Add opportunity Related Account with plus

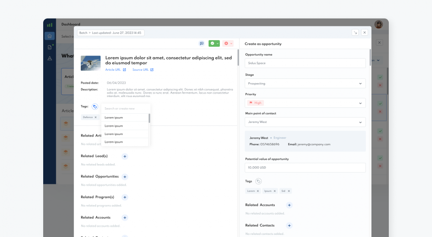point(289,205)
